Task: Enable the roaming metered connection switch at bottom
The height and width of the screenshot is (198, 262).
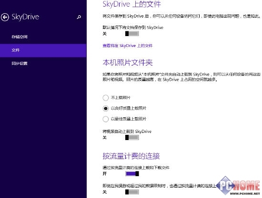Action: pyautogui.click(x=132, y=192)
